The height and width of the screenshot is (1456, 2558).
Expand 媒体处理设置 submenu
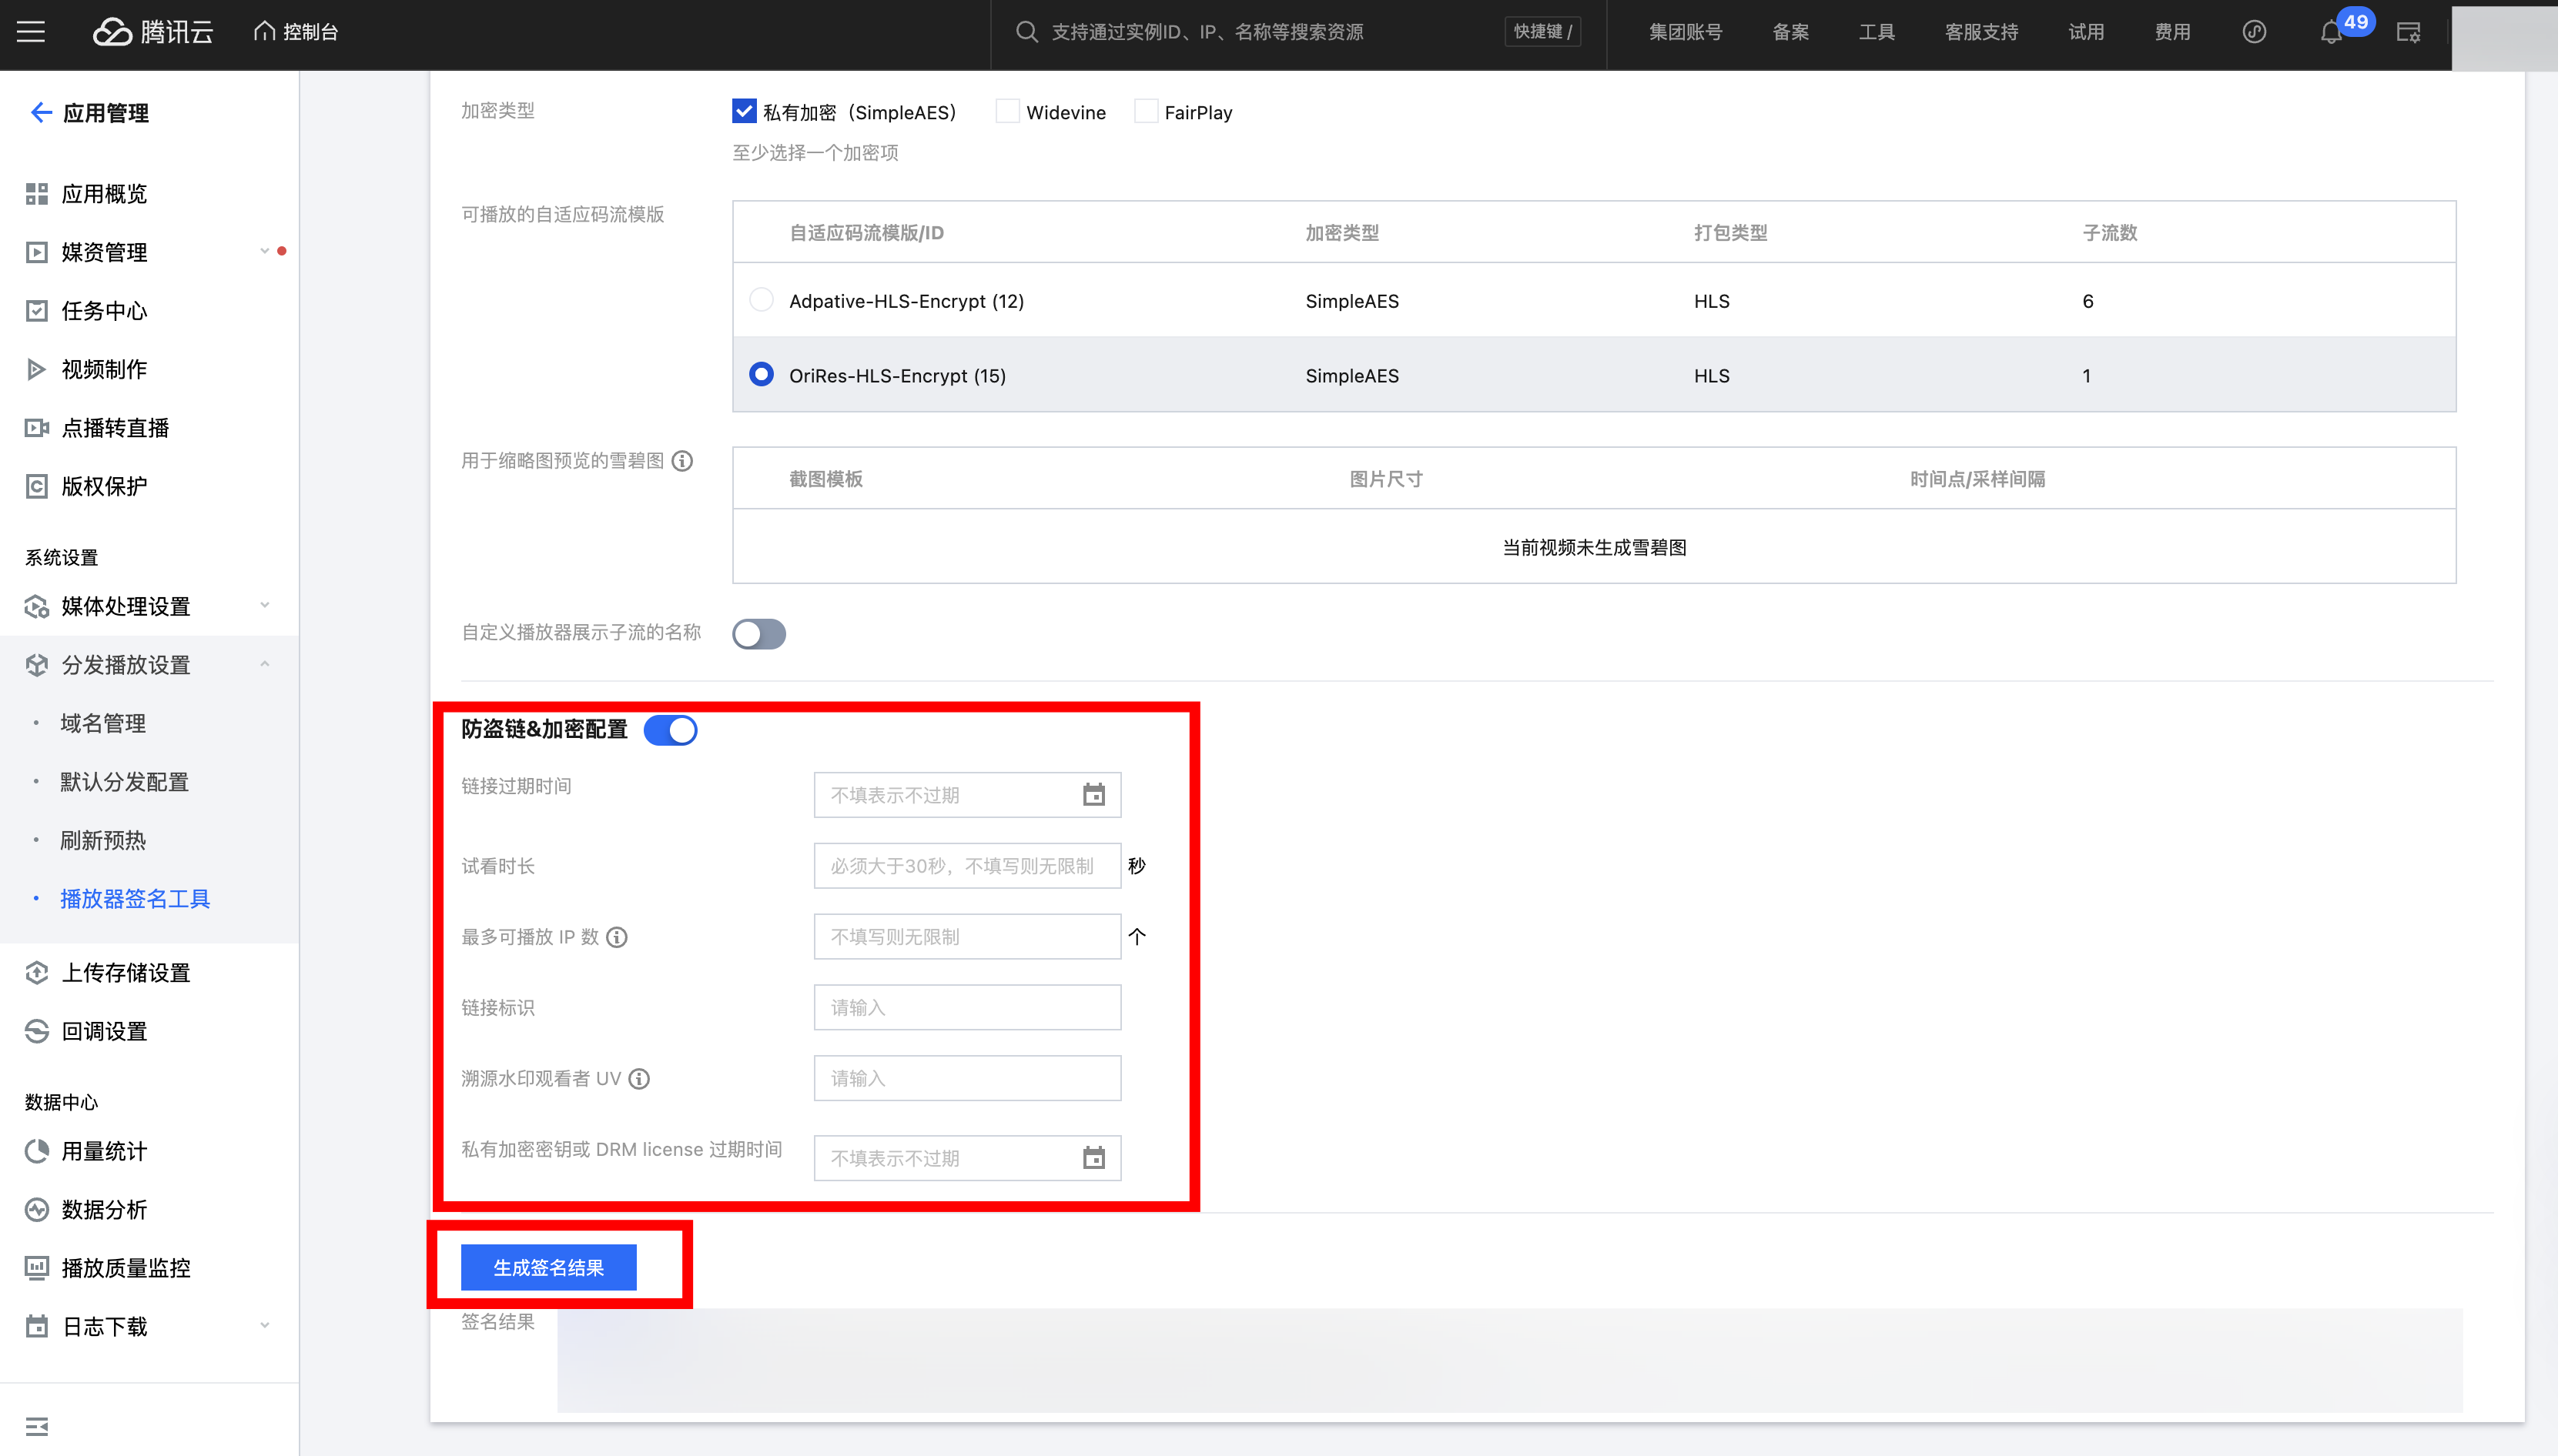click(265, 605)
